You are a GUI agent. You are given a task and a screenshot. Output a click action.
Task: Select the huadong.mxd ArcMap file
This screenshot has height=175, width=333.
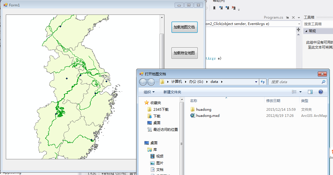208,115
